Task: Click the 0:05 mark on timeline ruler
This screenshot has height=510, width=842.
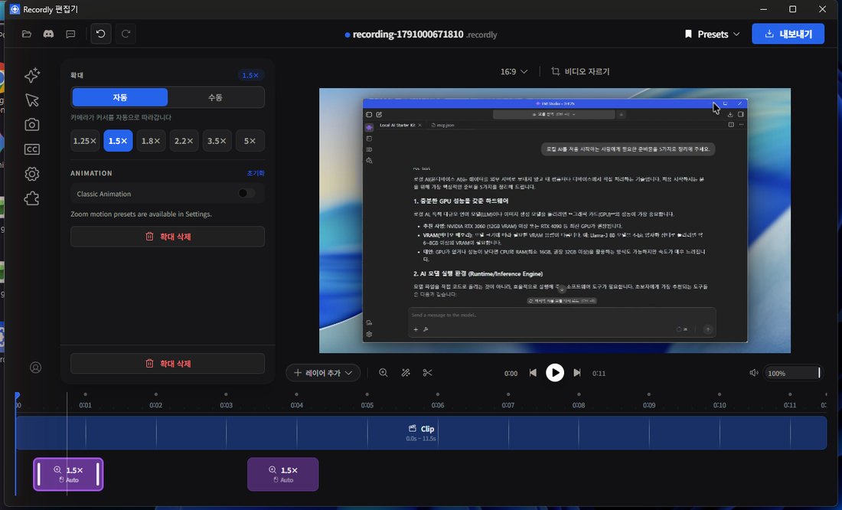Action: [367, 405]
